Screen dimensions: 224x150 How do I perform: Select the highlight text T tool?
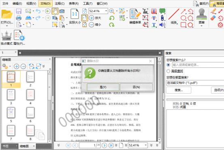[154, 11]
